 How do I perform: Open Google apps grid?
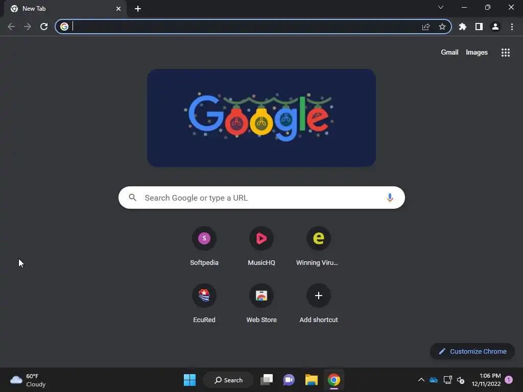(506, 53)
